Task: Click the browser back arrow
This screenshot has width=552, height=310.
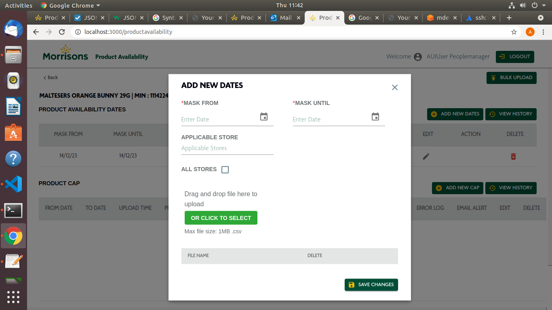Action: (36, 32)
